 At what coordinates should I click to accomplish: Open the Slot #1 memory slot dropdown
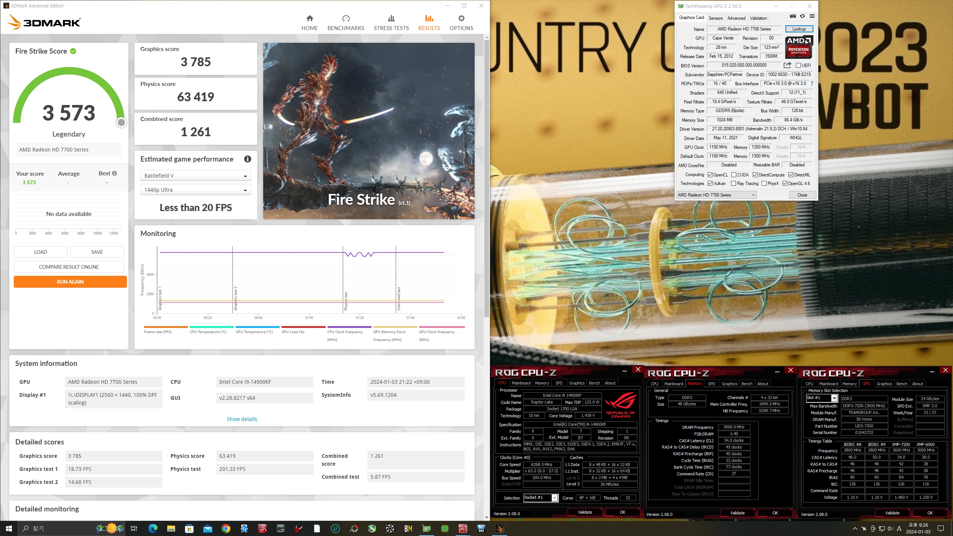[x=822, y=398]
